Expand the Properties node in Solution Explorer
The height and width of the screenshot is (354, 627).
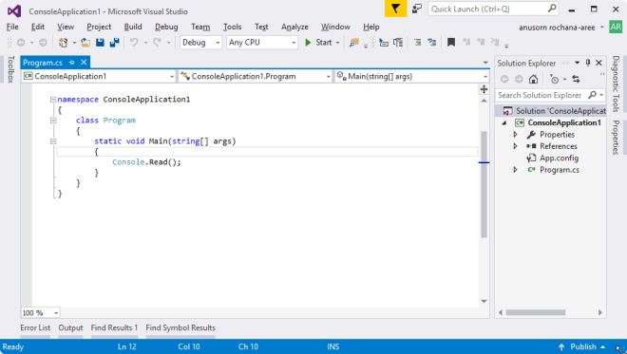pos(515,135)
